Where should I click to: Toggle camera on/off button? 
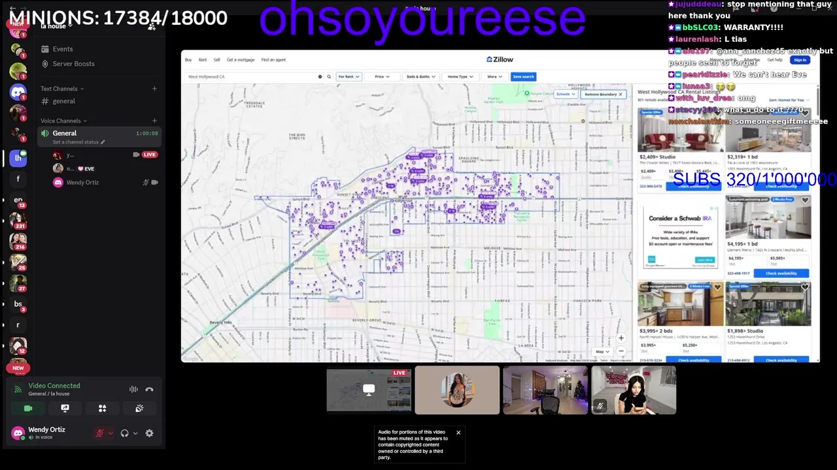click(x=28, y=408)
